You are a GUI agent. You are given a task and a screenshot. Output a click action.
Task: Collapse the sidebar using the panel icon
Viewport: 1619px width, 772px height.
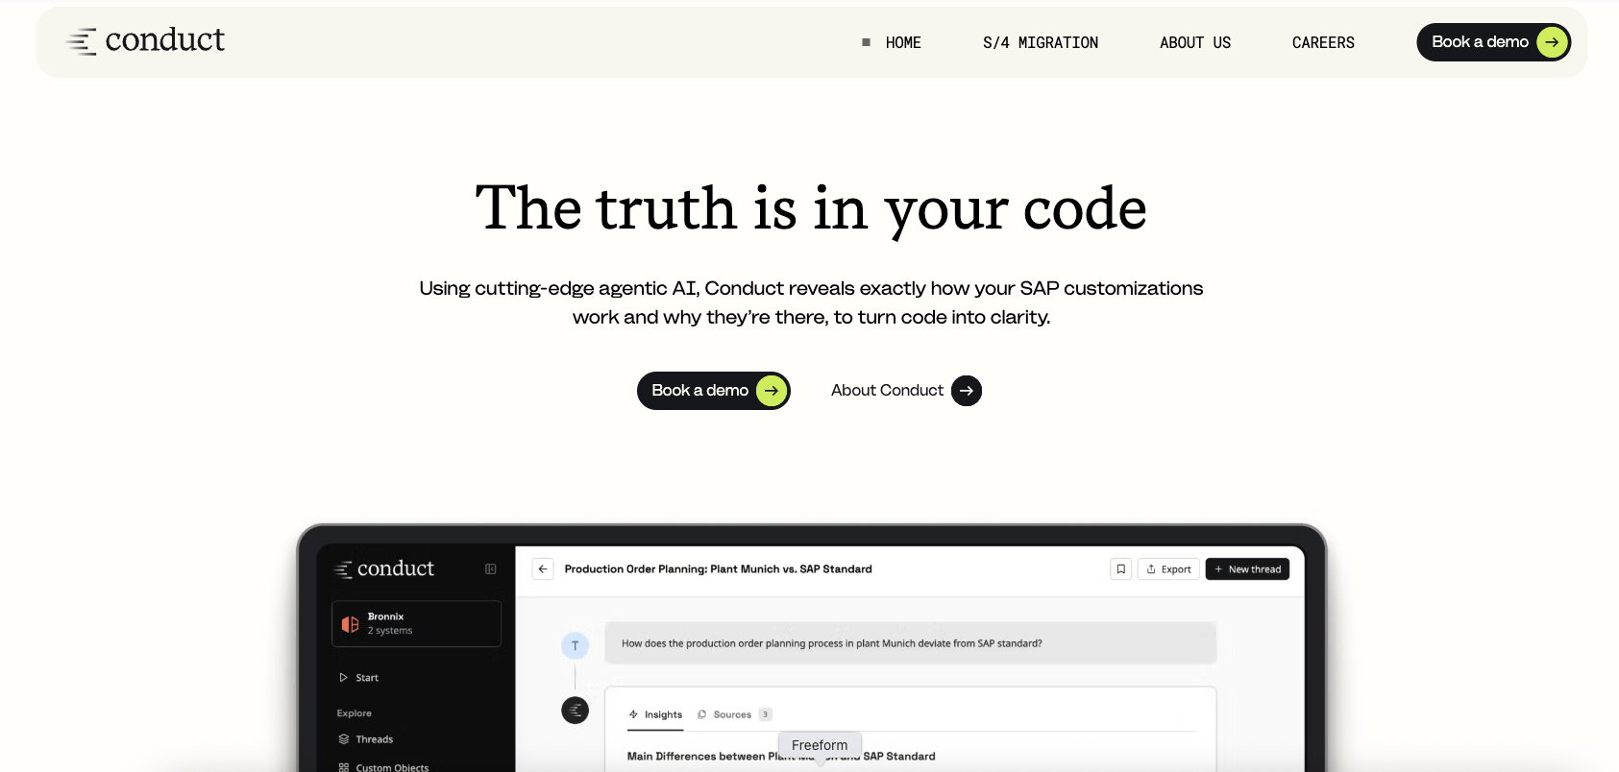tap(491, 569)
